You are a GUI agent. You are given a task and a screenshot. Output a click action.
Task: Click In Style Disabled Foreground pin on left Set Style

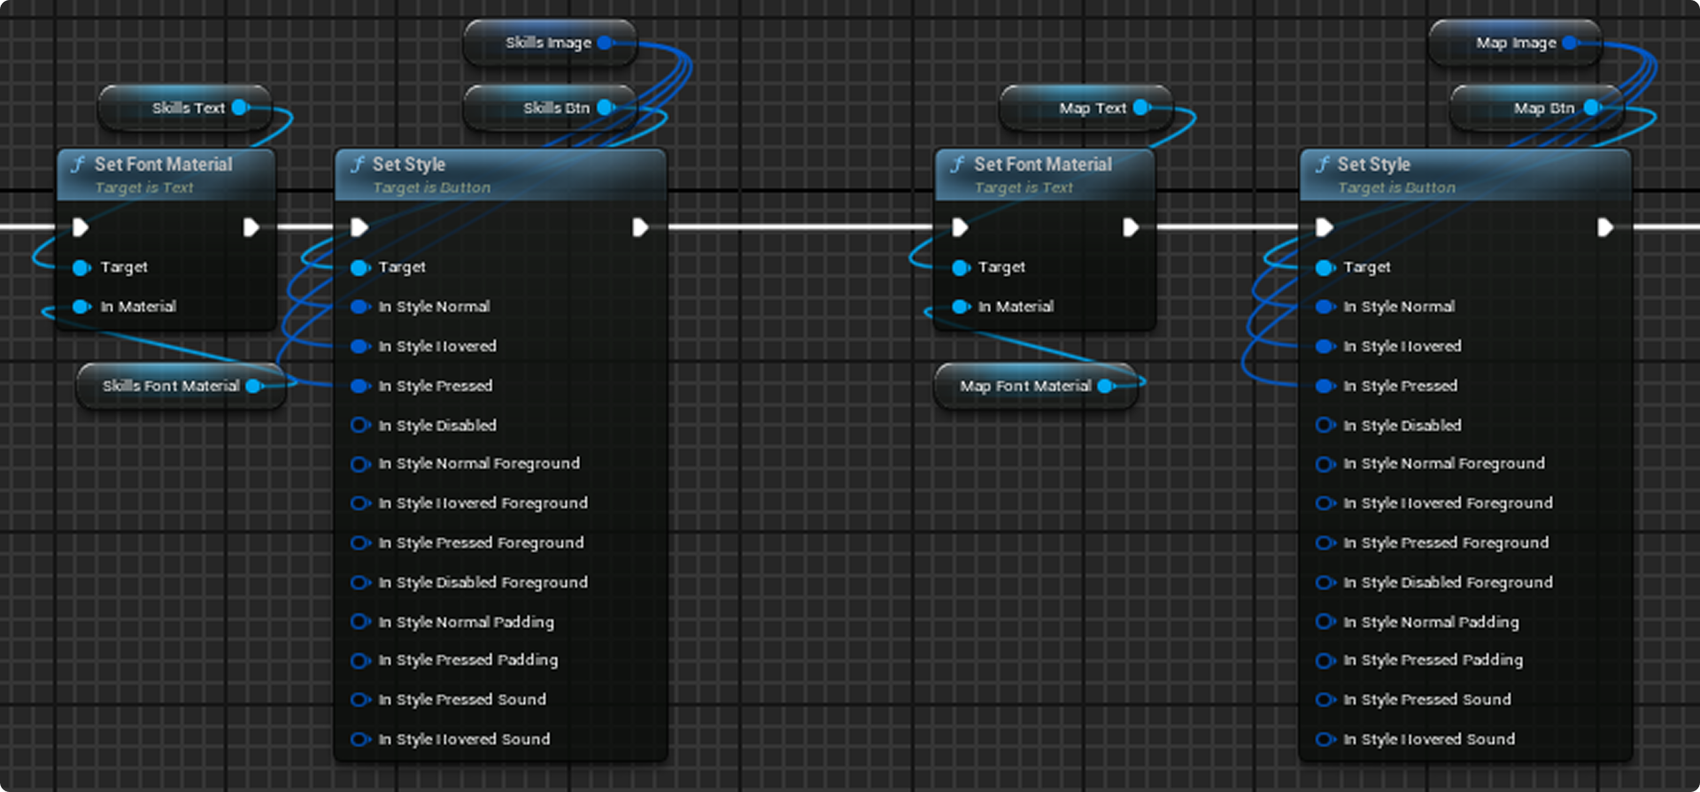click(359, 582)
